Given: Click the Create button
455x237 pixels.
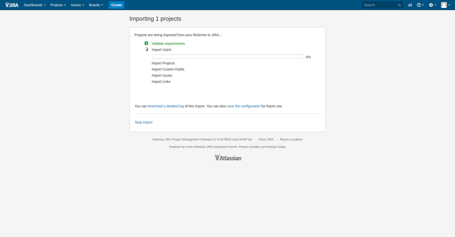Looking at the screenshot, I should tap(117, 5).
